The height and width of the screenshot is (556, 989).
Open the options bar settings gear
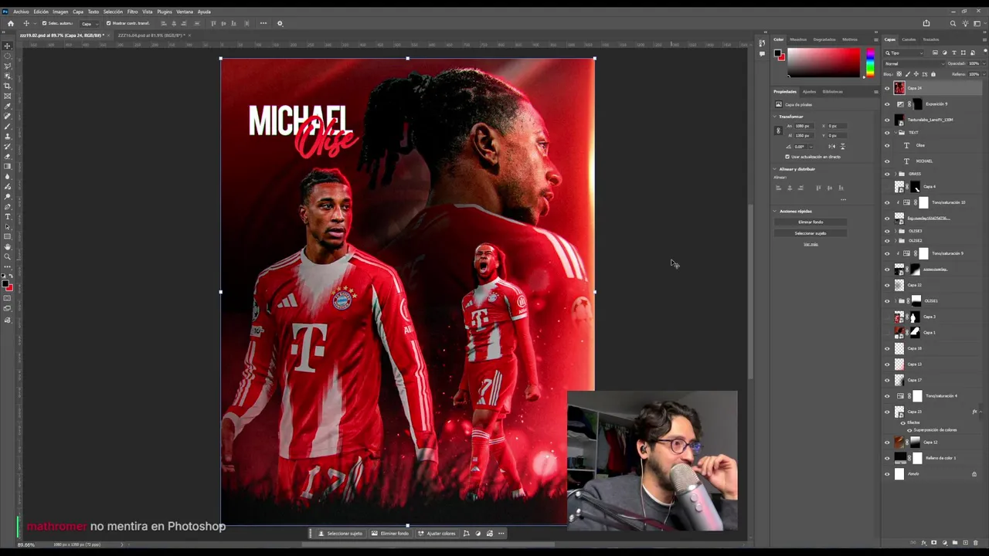(280, 23)
